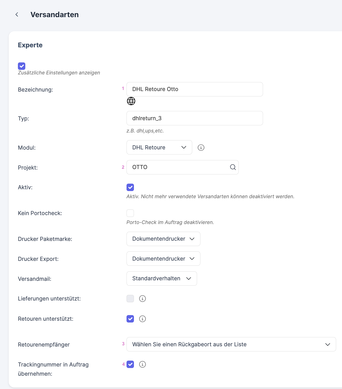This screenshot has height=389, width=342.
Task: Show info for Trackingnummer in Auftrag übernehmen
Action: [142, 364]
